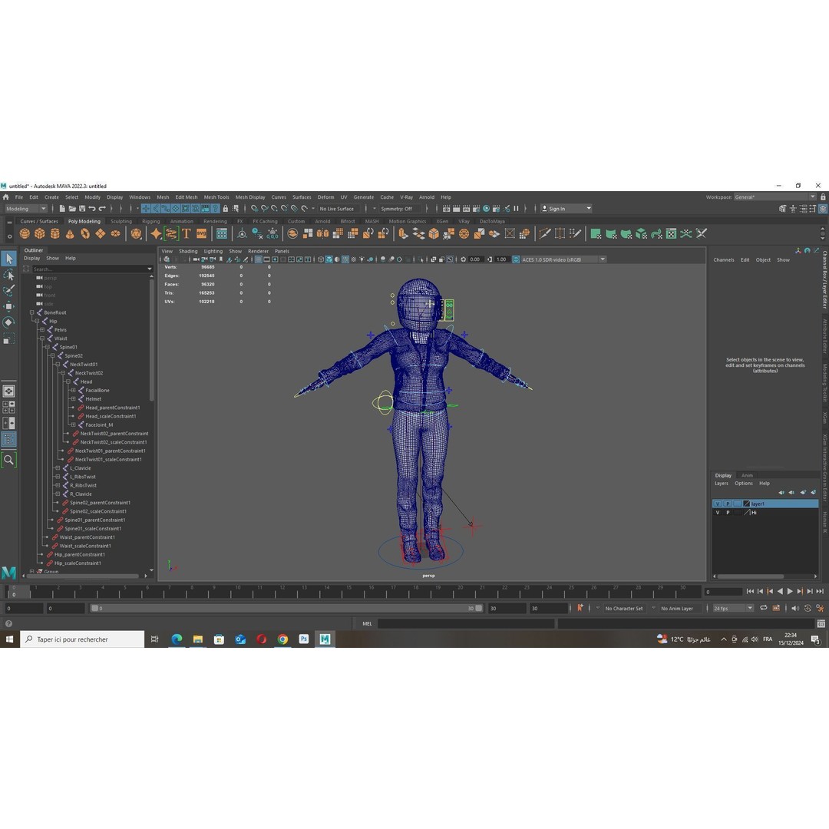Viewport: 829px width, 829px height.
Task: Click the Channels menu in Channel Box
Action: coord(724,260)
